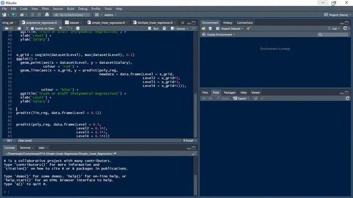Click the clear console broom icon
Screen dimensions: 353x198
click(x=194, y=154)
